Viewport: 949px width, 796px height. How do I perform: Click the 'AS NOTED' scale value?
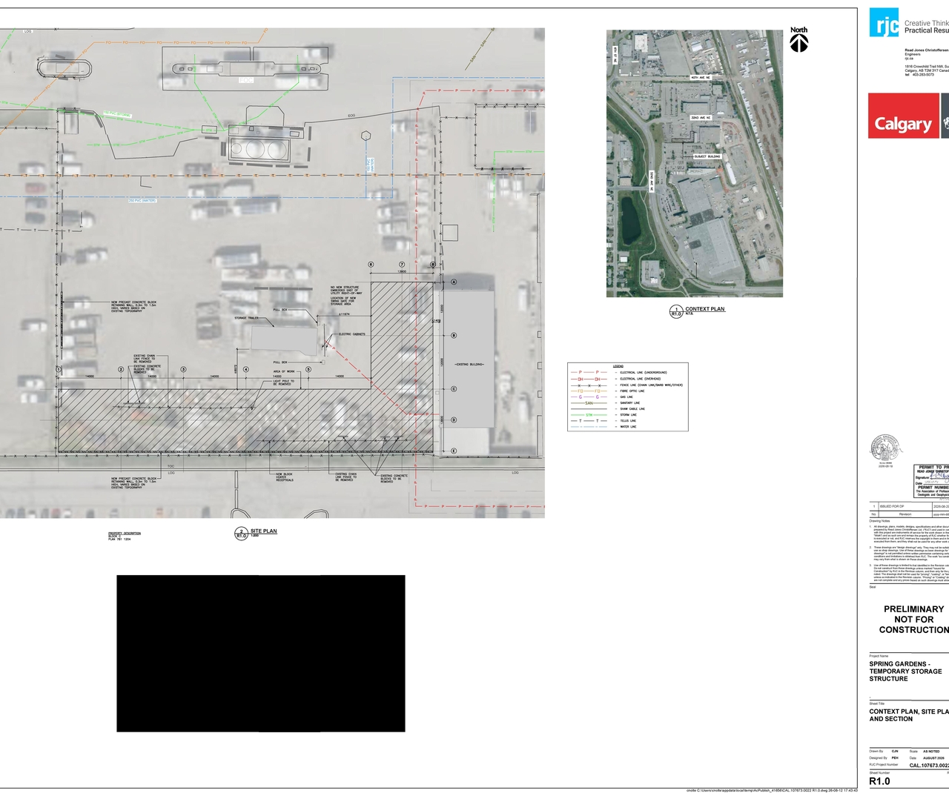click(931, 752)
